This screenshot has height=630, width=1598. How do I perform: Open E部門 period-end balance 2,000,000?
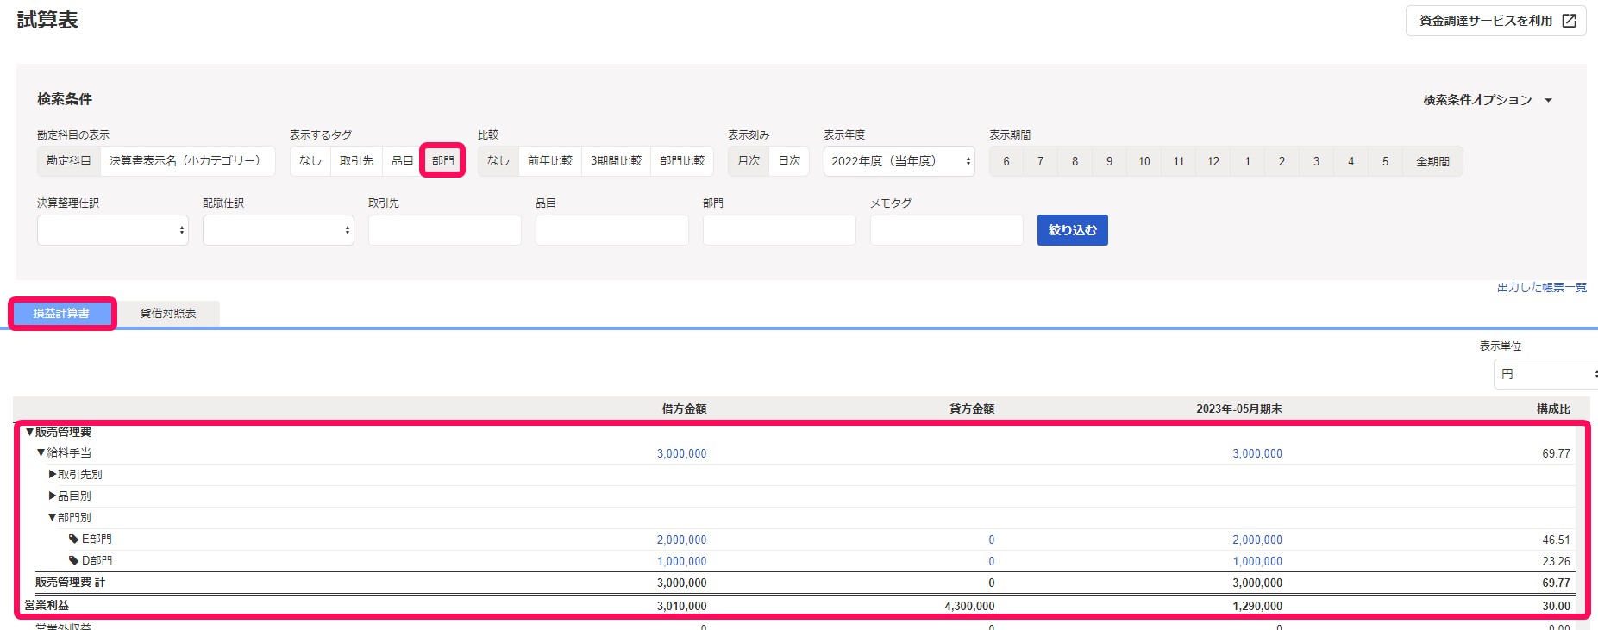click(x=1257, y=540)
